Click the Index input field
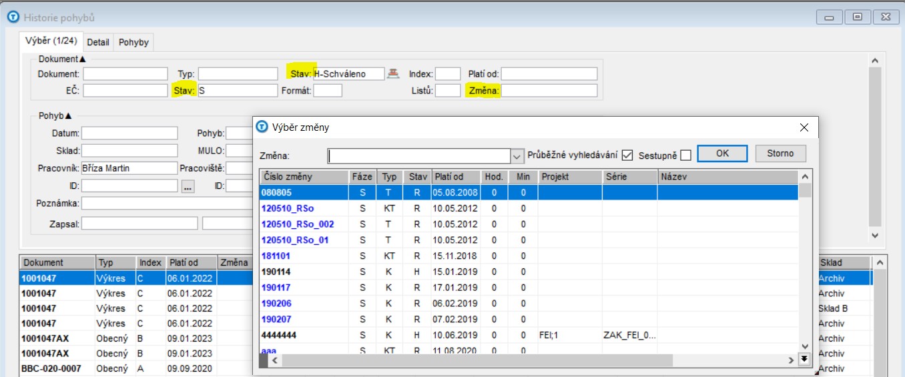This screenshot has width=905, height=377. 448,73
